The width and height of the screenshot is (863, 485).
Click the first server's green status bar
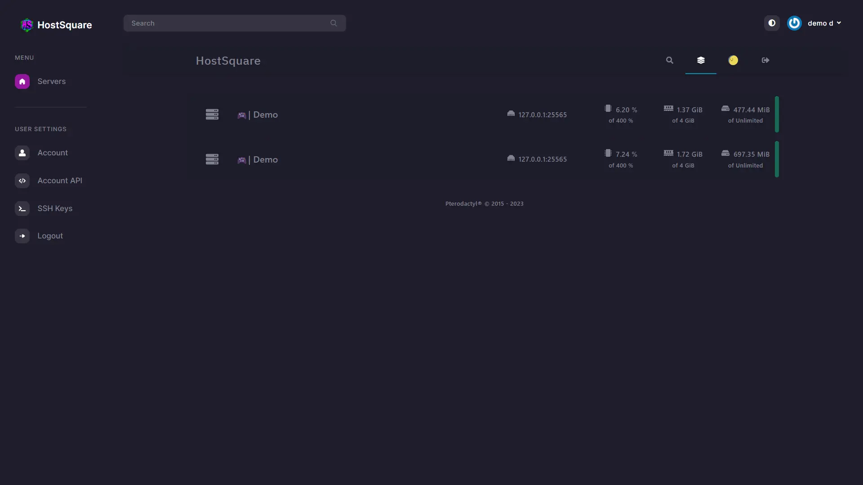776,114
